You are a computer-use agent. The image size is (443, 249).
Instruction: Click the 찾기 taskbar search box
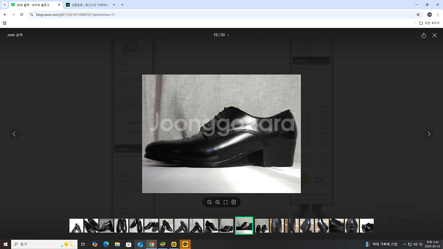tap(44, 244)
